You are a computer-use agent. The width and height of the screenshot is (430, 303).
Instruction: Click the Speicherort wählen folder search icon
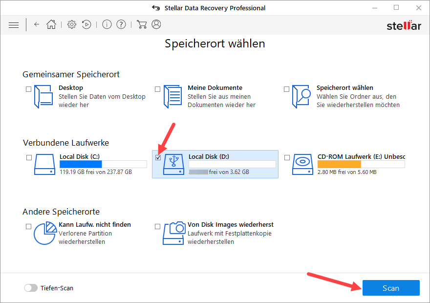(x=301, y=97)
